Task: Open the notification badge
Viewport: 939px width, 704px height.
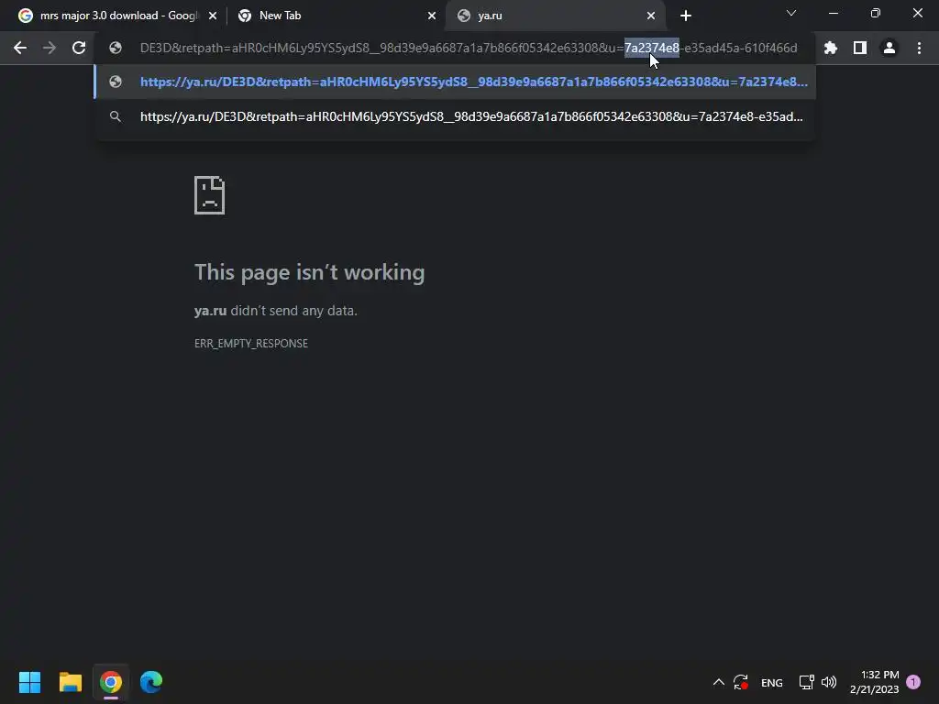Action: [913, 681]
